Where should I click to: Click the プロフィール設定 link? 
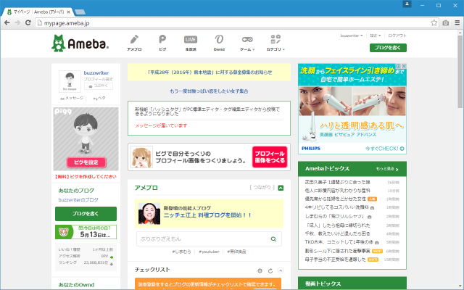(x=99, y=79)
